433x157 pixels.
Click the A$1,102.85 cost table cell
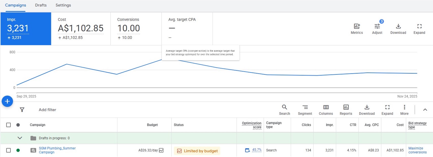[x=395, y=150]
